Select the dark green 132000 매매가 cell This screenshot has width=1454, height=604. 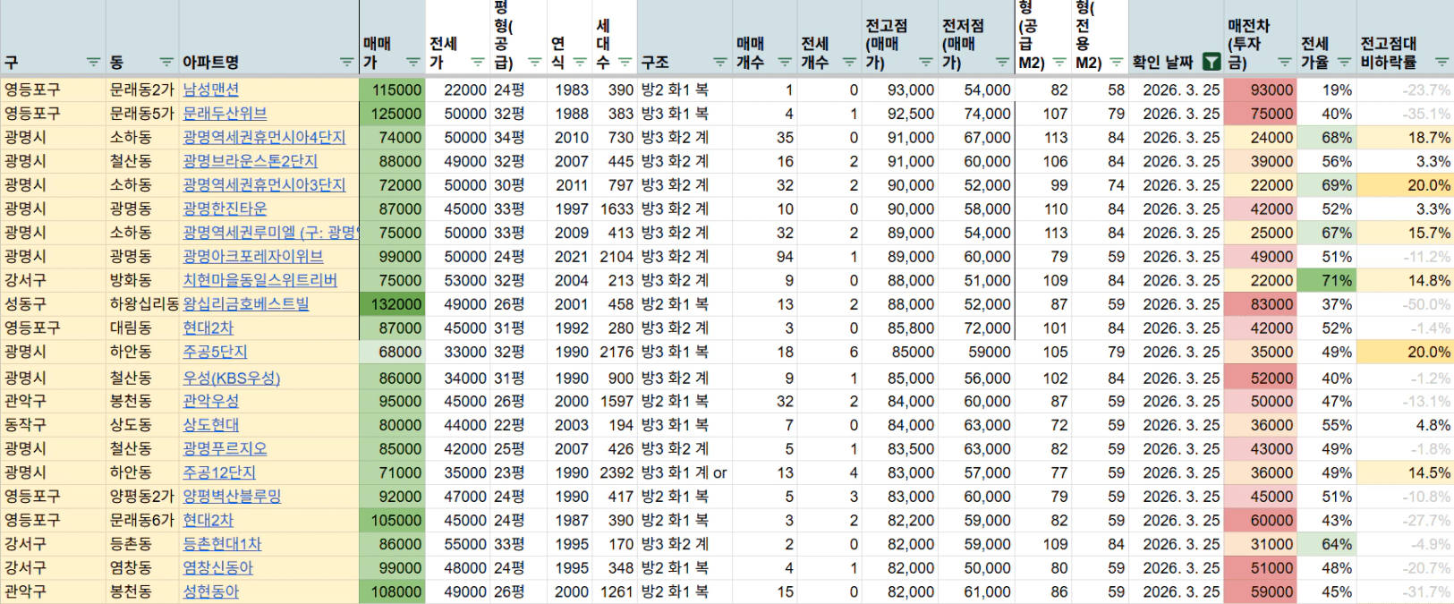point(393,304)
